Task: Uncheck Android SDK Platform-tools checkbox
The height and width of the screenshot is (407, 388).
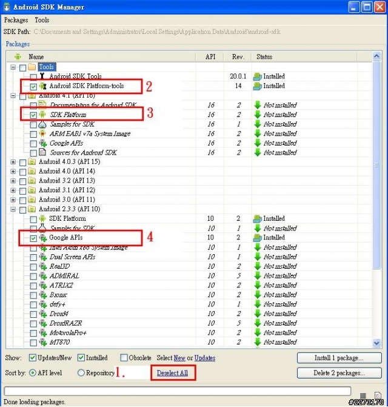Action: point(33,87)
